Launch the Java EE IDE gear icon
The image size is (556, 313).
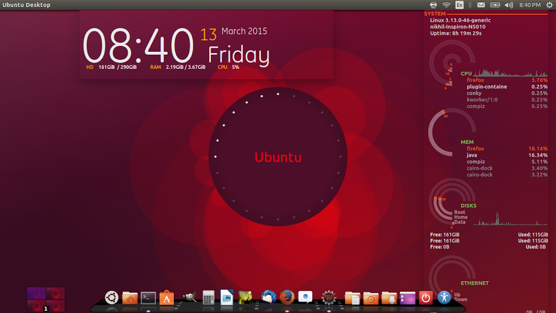tap(329, 298)
